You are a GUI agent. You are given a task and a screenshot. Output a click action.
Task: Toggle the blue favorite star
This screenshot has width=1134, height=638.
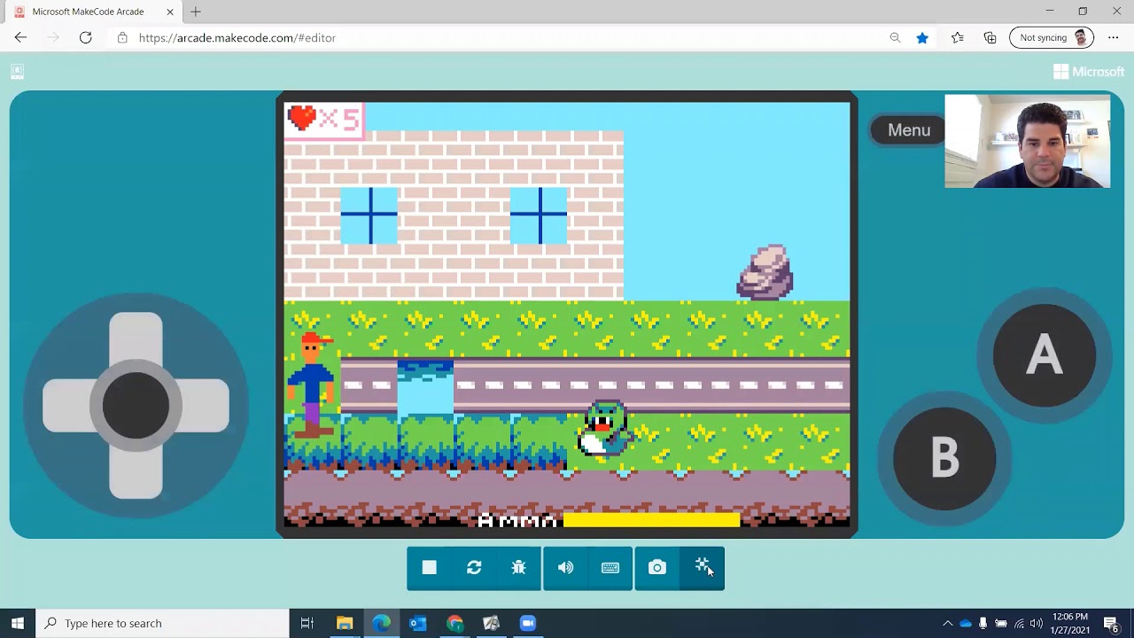[x=922, y=37]
